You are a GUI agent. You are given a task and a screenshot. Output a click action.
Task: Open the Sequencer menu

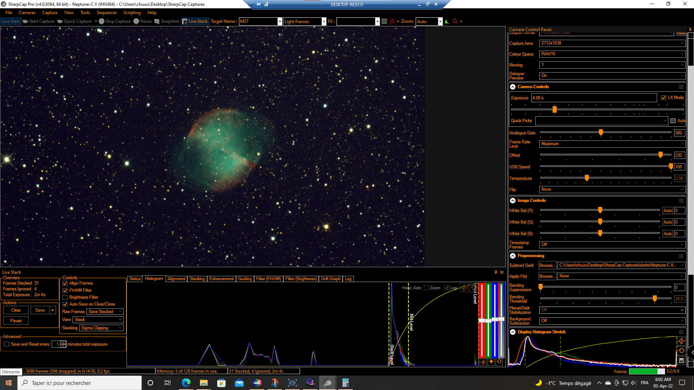coord(107,13)
